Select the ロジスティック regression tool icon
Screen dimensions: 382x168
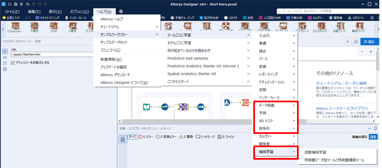[321, 26]
